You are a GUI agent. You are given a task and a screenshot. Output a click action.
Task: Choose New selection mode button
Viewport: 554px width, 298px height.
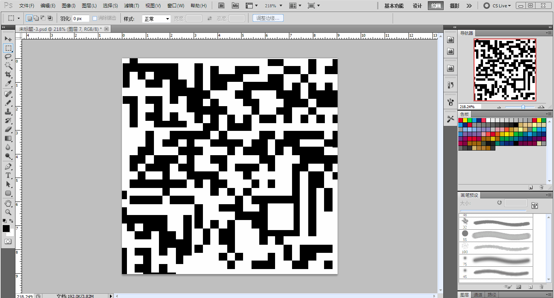29,18
